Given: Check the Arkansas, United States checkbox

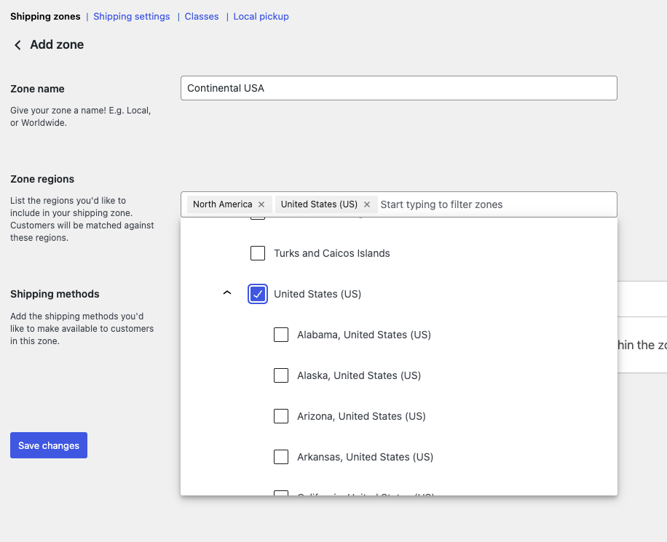Looking at the screenshot, I should pos(281,457).
